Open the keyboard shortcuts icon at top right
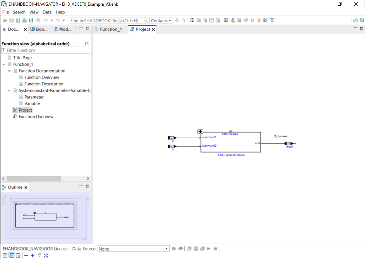 [x=355, y=21]
